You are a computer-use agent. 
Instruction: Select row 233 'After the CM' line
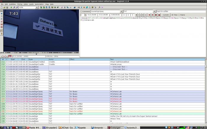[102, 116]
